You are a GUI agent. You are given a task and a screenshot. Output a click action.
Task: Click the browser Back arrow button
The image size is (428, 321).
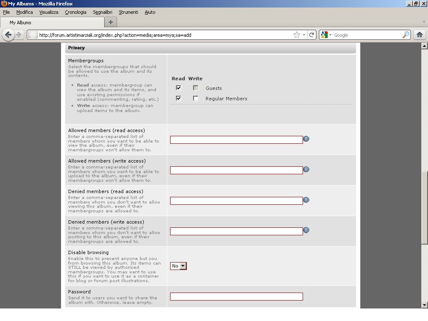(x=8, y=35)
